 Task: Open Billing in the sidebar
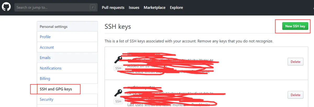[x=67, y=78]
